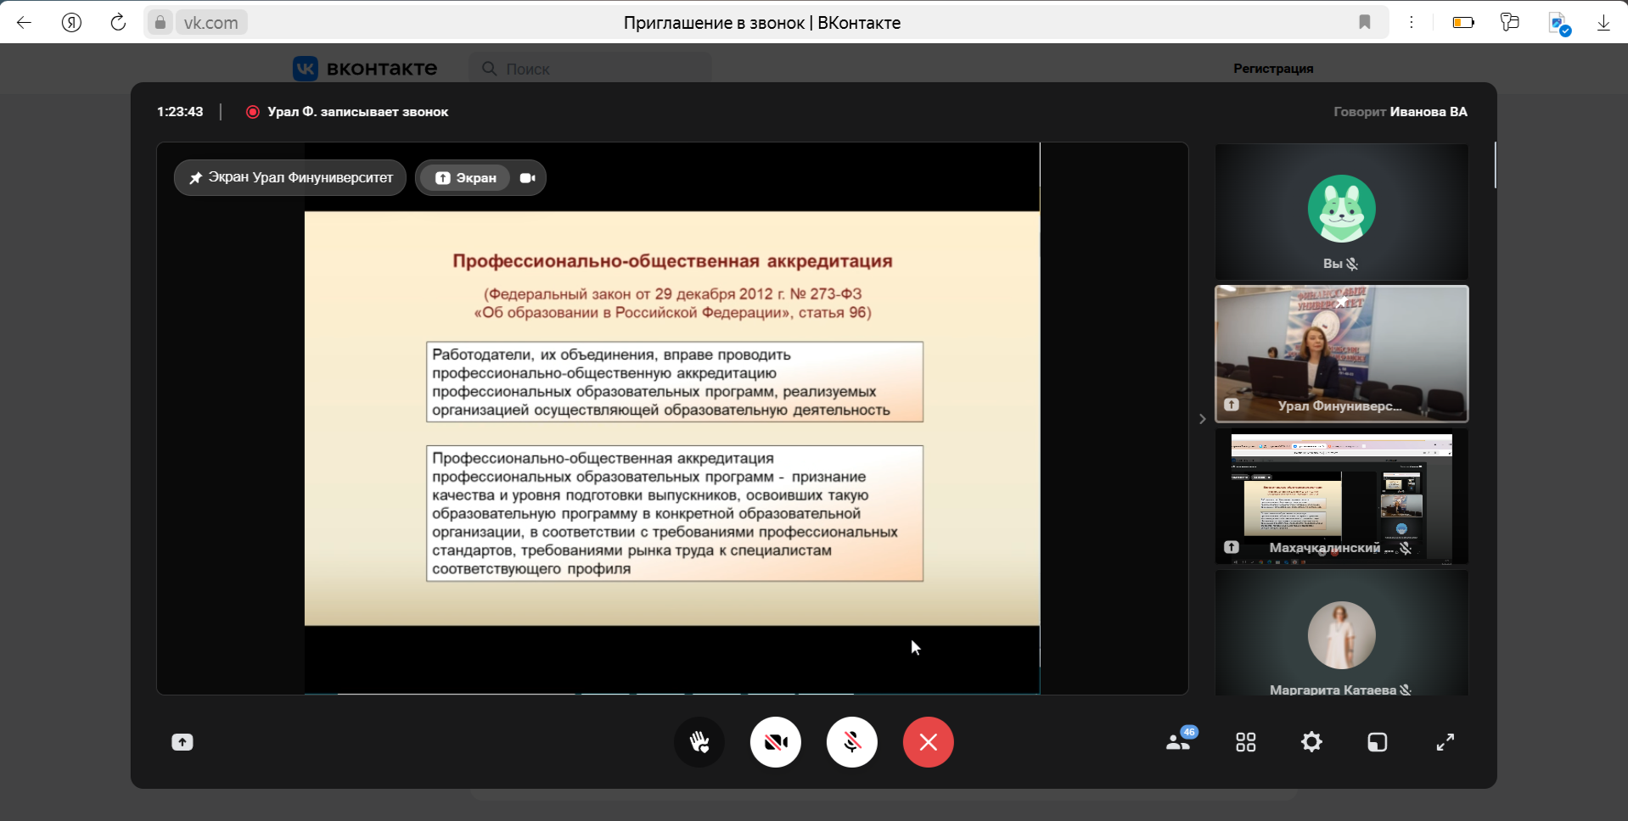Open browser extension feedback icon
This screenshot has width=1628, height=821.
click(x=1510, y=22)
